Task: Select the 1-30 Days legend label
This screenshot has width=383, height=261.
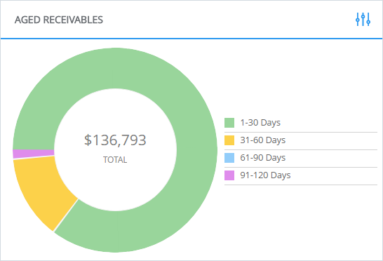Action: [260, 123]
